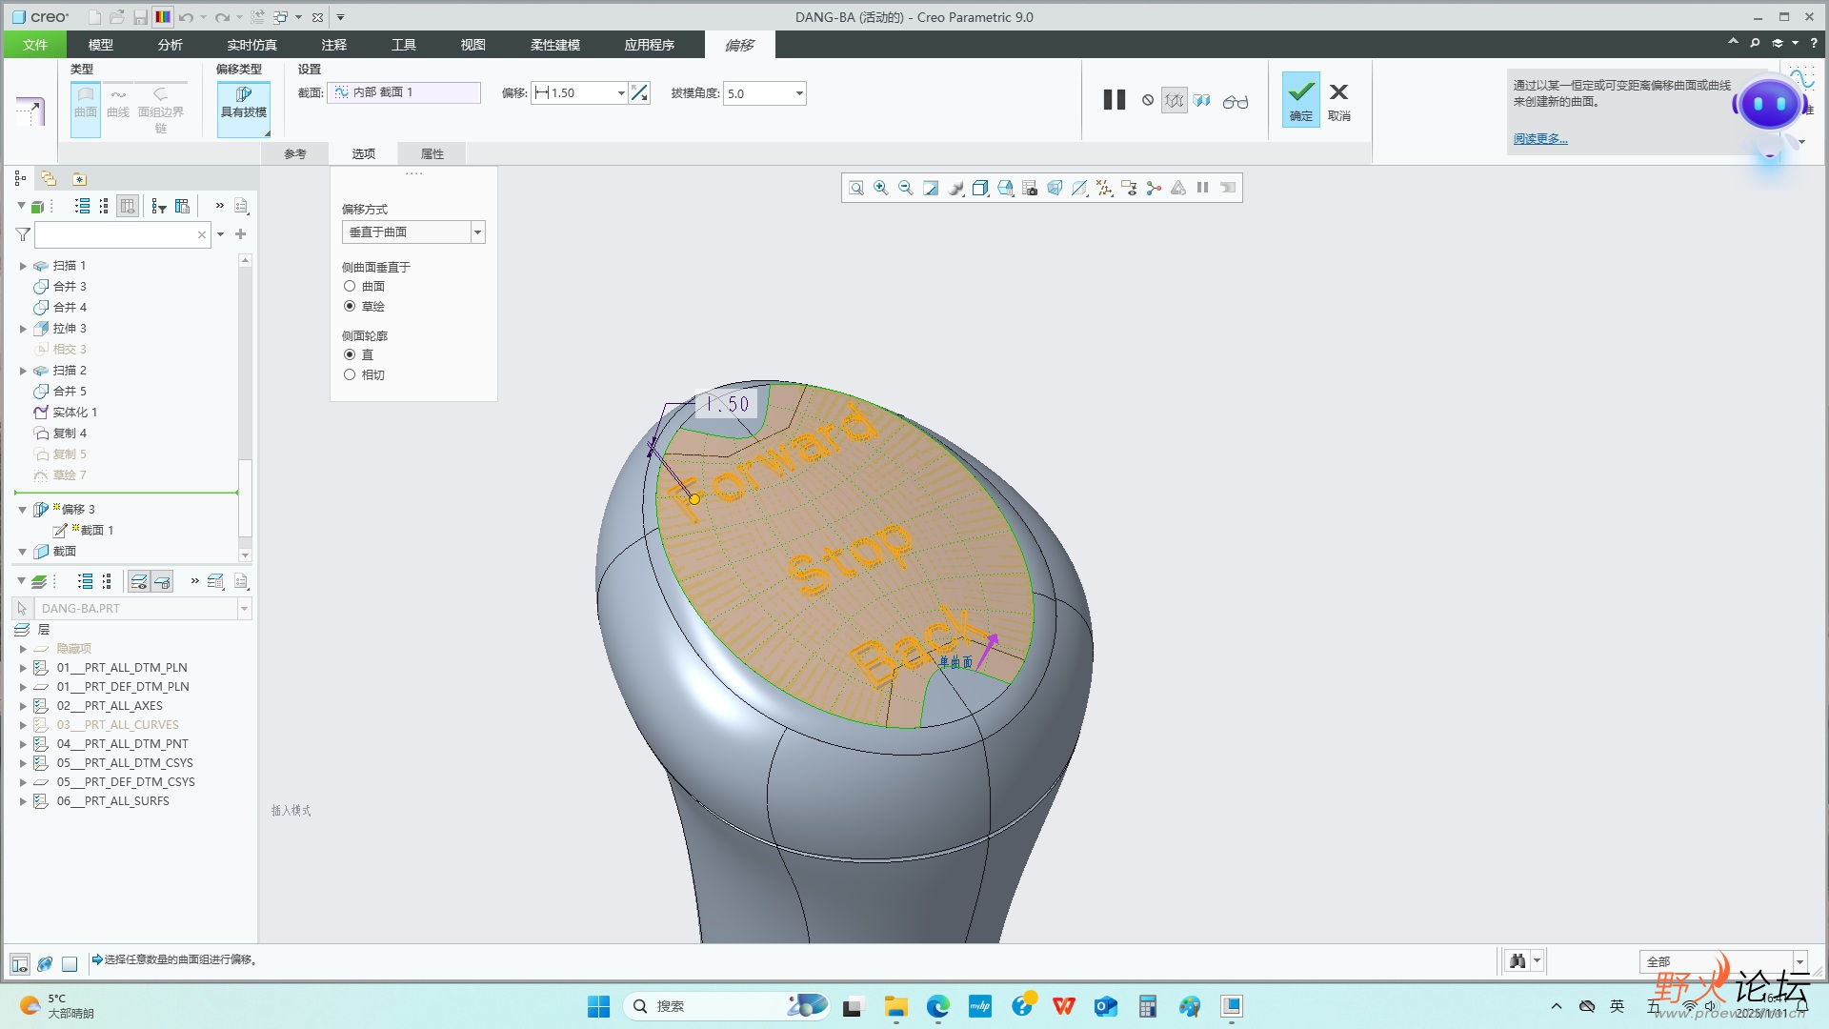
Task: Open the Edge browser from the taskbar
Action: coord(938,1006)
